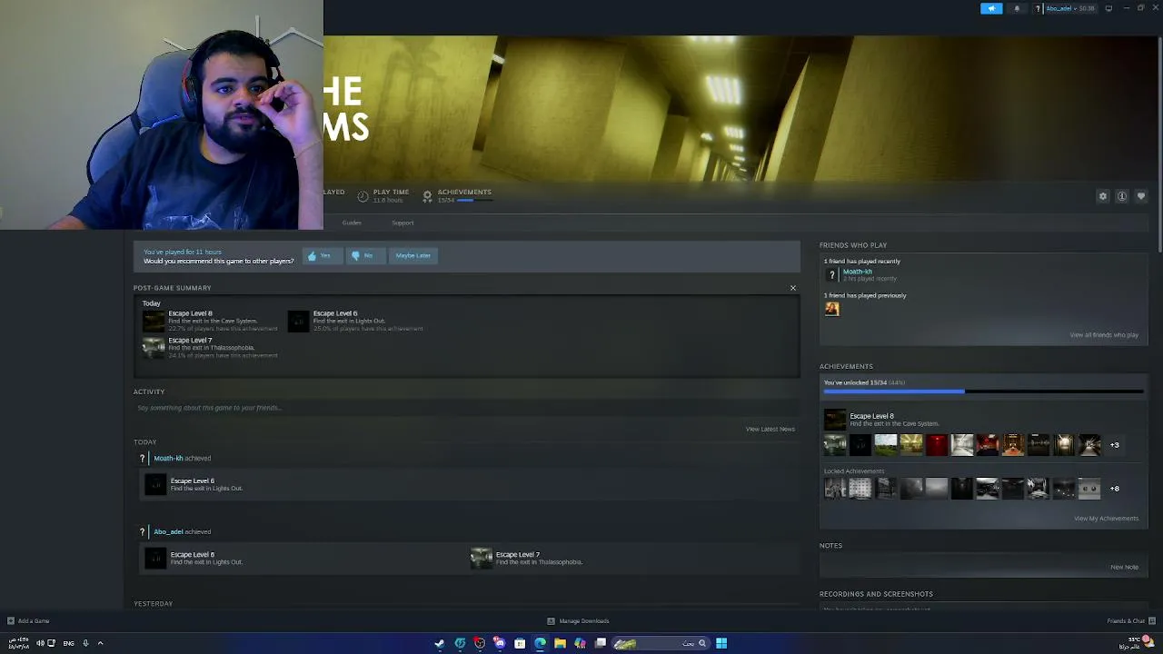Expand the +3 more unlocked achievements

(1114, 445)
